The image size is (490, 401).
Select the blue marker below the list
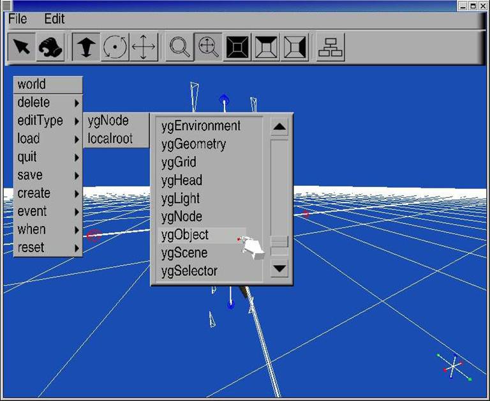[x=230, y=304]
